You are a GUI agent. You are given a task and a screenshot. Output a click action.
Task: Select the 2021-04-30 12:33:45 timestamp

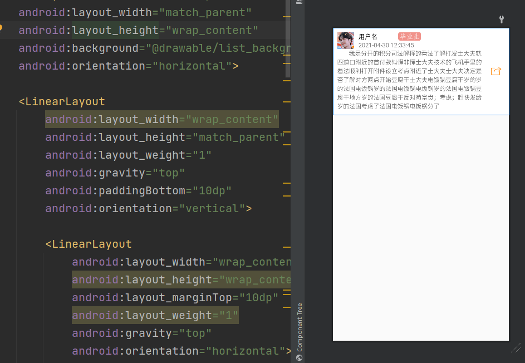[386, 45]
